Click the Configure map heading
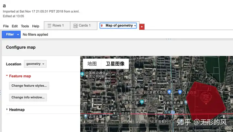Screen dimensions: 233x132 click(21, 47)
